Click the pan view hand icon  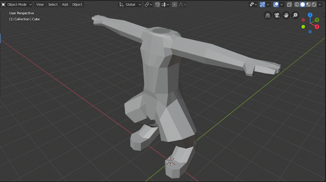pos(286,15)
